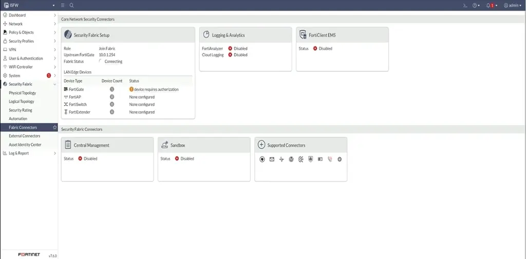The image size is (526, 259).
Task: Click the FortiAP device type icon
Action: click(66, 97)
